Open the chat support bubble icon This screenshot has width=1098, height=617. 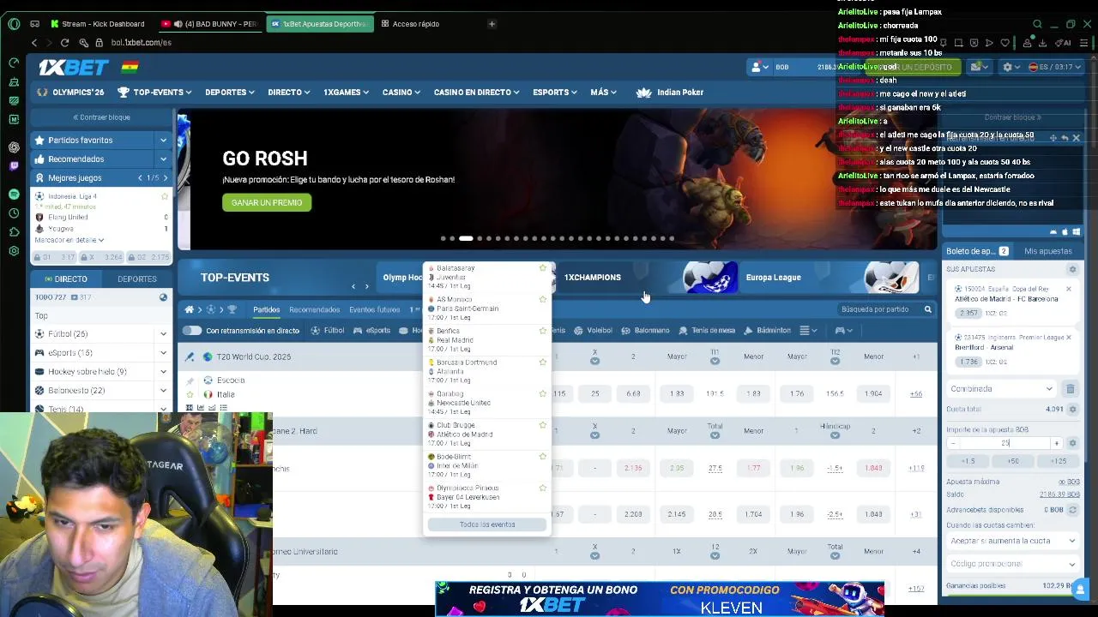point(1080,589)
